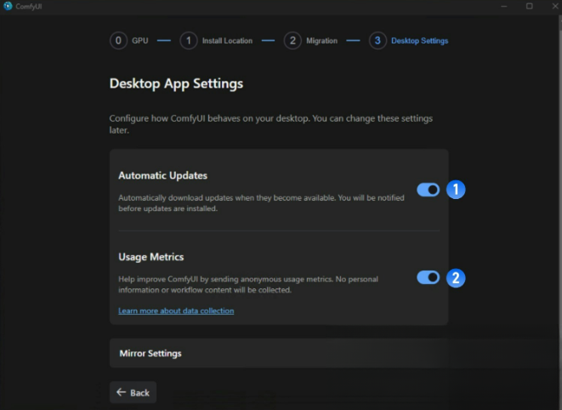Screen dimensions: 562x410
Task: Open the Migration step
Action: 310,41
